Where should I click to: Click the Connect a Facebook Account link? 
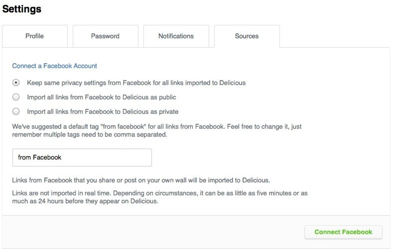click(54, 66)
